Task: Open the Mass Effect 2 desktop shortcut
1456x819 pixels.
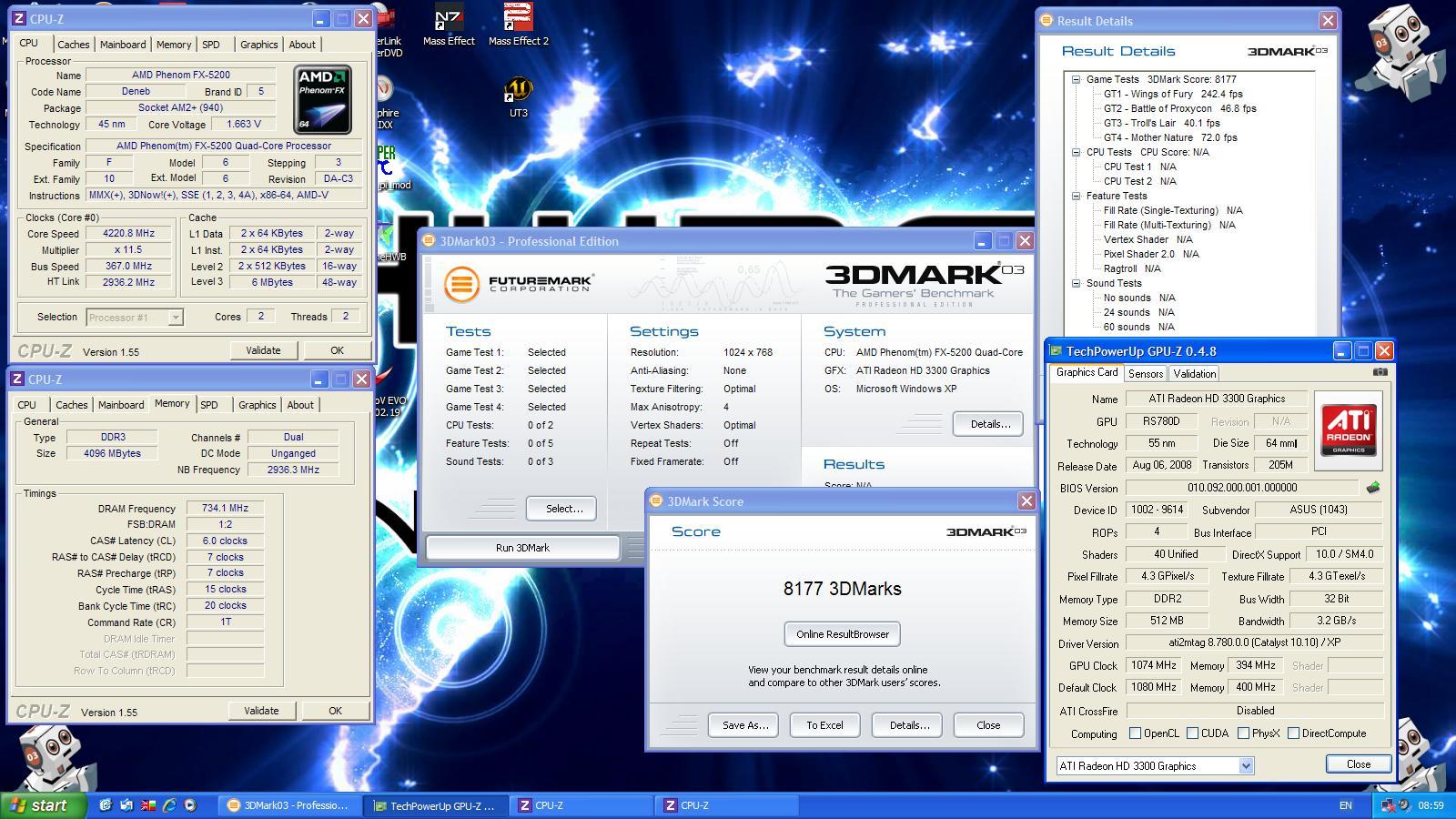Action: click(518, 25)
